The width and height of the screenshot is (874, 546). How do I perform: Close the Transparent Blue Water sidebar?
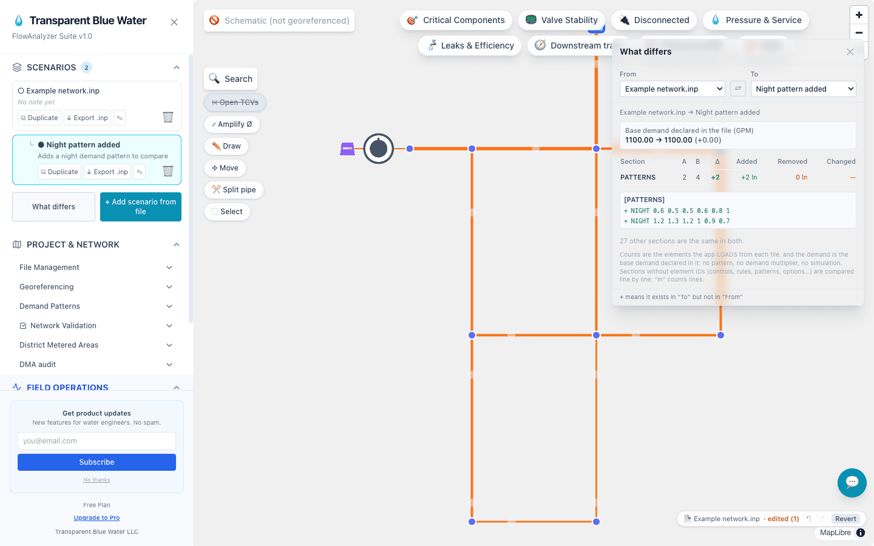[174, 22]
